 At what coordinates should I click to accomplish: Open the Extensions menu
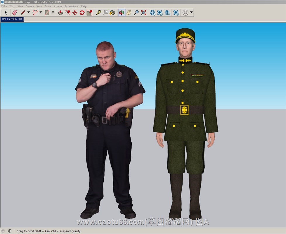71,6
